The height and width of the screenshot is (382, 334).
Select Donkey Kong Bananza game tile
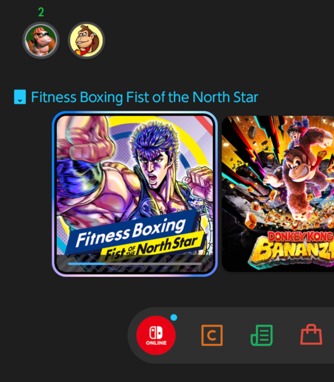click(278, 194)
